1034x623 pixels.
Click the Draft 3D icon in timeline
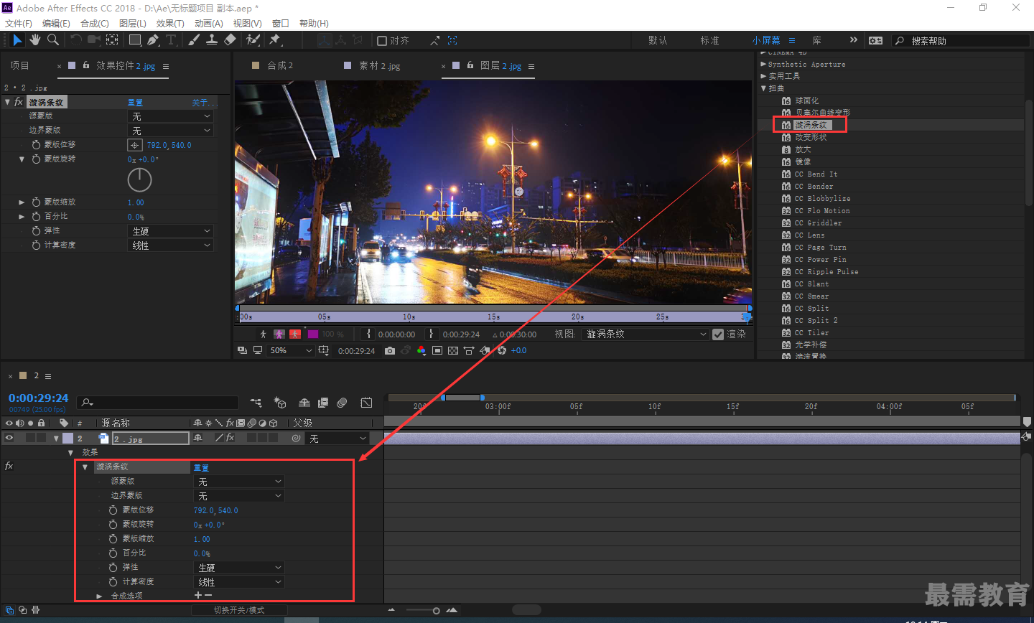(280, 403)
